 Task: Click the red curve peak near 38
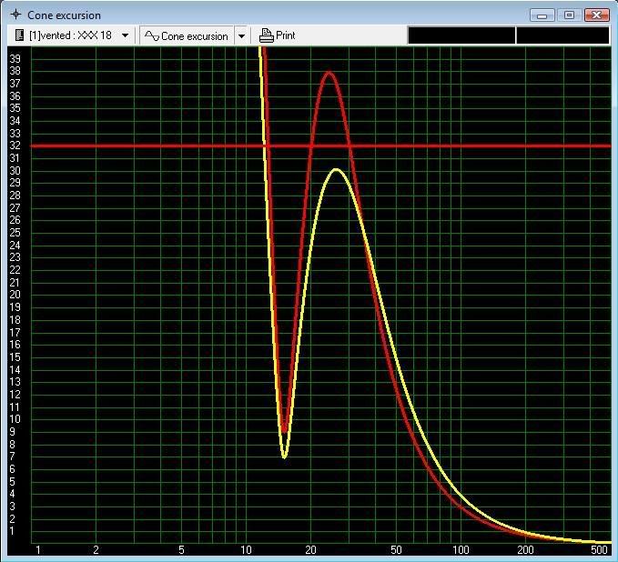click(x=329, y=73)
